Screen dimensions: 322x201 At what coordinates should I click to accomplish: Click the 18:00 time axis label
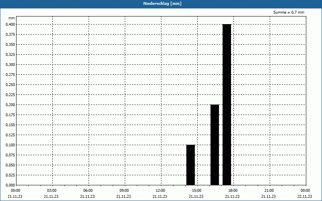click(x=233, y=191)
